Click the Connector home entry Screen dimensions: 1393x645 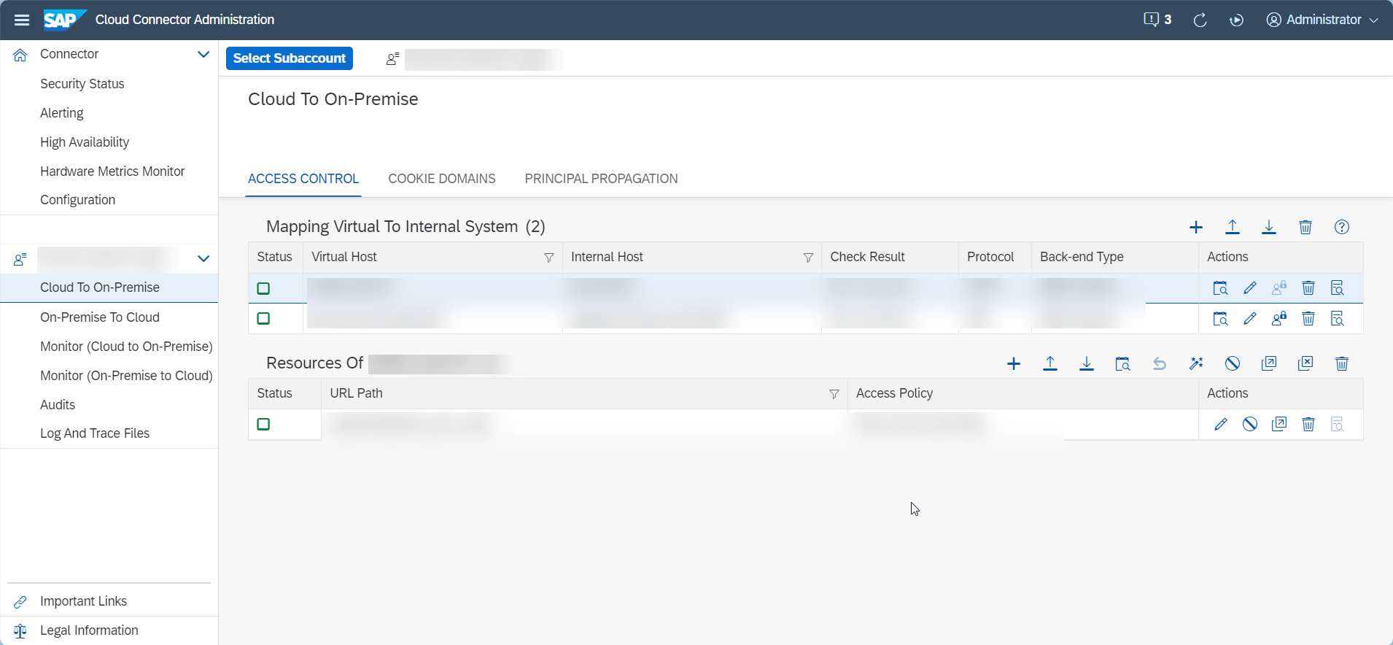tap(69, 54)
